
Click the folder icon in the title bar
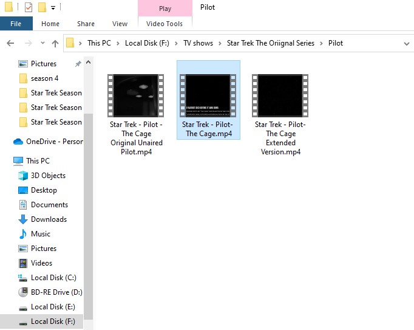click(8, 7)
